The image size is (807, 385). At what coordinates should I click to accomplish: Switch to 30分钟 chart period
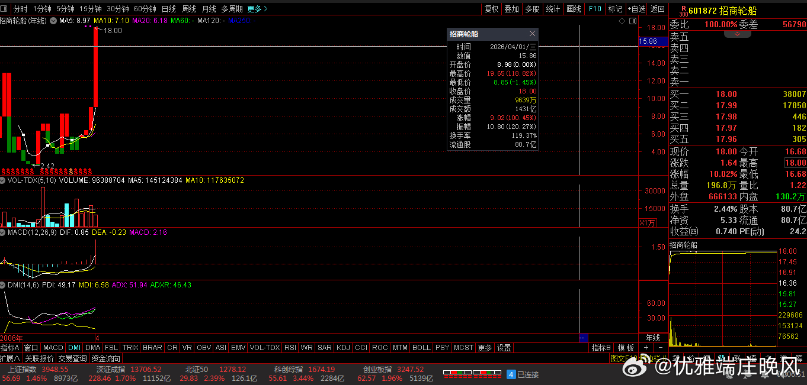point(118,9)
